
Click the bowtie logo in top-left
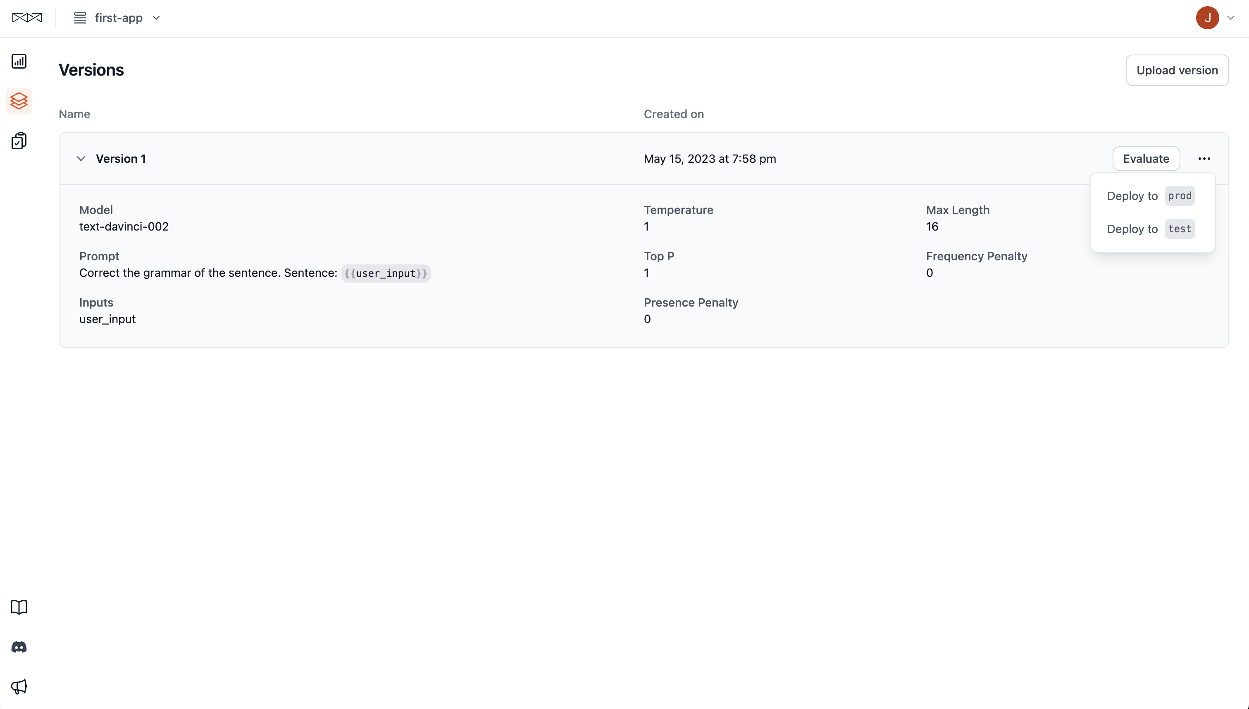27,18
